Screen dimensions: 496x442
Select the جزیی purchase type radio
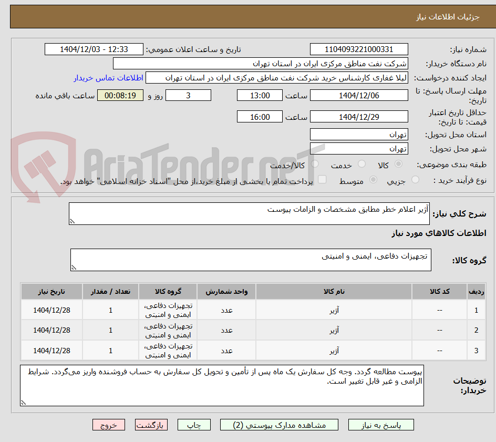point(415,180)
